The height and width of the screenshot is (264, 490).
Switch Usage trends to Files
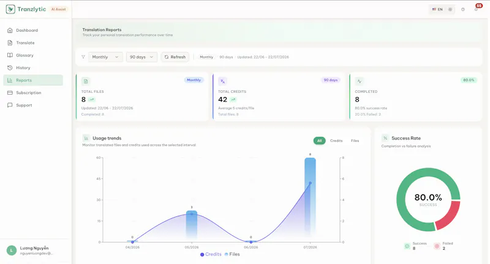[355, 141]
